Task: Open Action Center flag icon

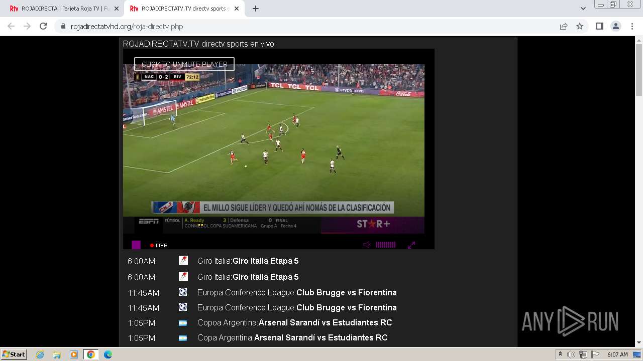Action: click(595, 354)
